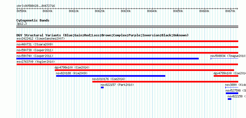Screen dimensions: 246x118
Task: Click the 80620k ruler tick label
Action: tap(100, 11)
